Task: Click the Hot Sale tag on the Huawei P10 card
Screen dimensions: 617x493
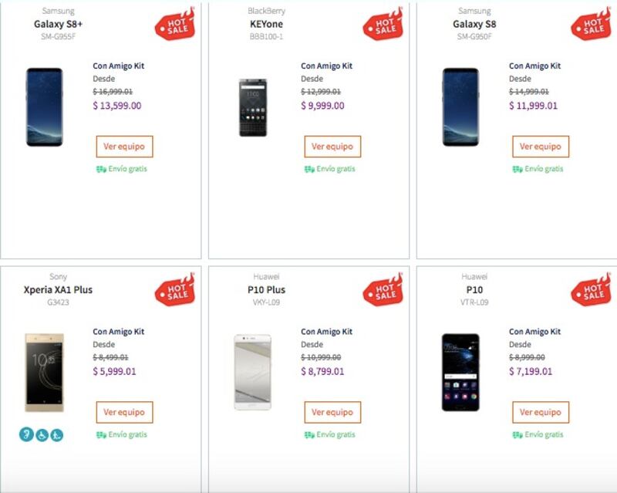Action: (x=592, y=291)
